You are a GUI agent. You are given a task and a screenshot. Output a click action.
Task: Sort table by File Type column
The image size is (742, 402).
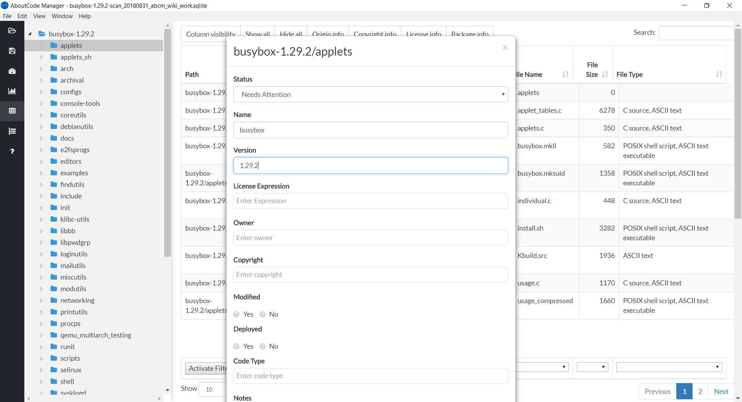click(719, 75)
